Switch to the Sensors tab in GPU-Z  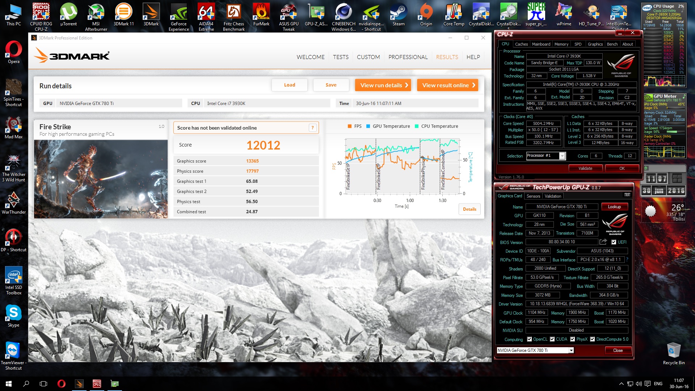pos(533,196)
